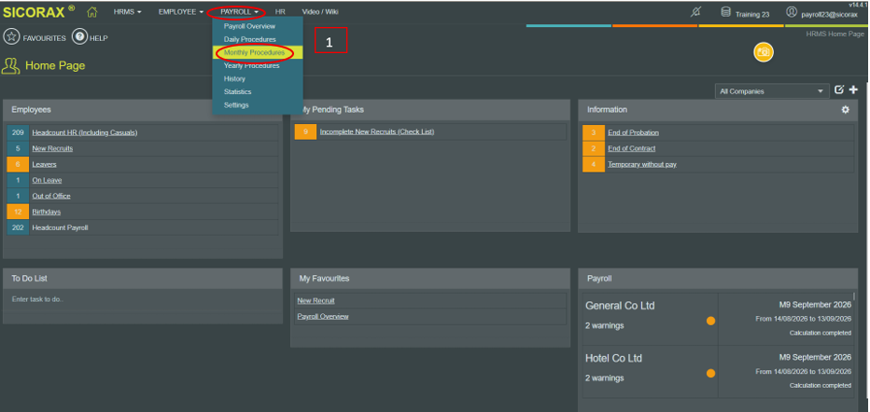Open the On Leave link

point(47,180)
